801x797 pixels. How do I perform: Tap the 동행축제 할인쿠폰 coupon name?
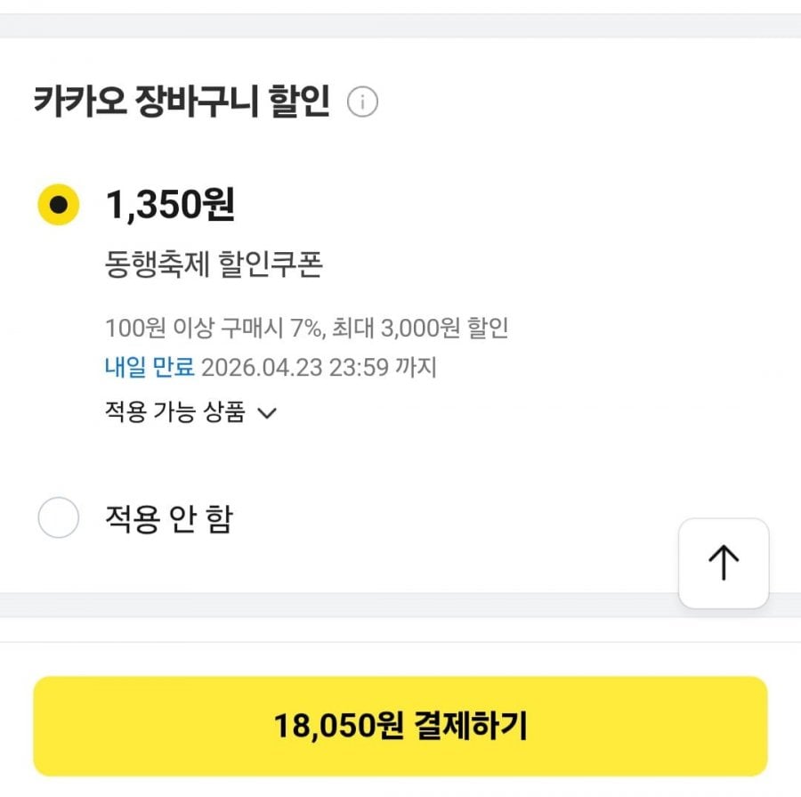click(213, 265)
